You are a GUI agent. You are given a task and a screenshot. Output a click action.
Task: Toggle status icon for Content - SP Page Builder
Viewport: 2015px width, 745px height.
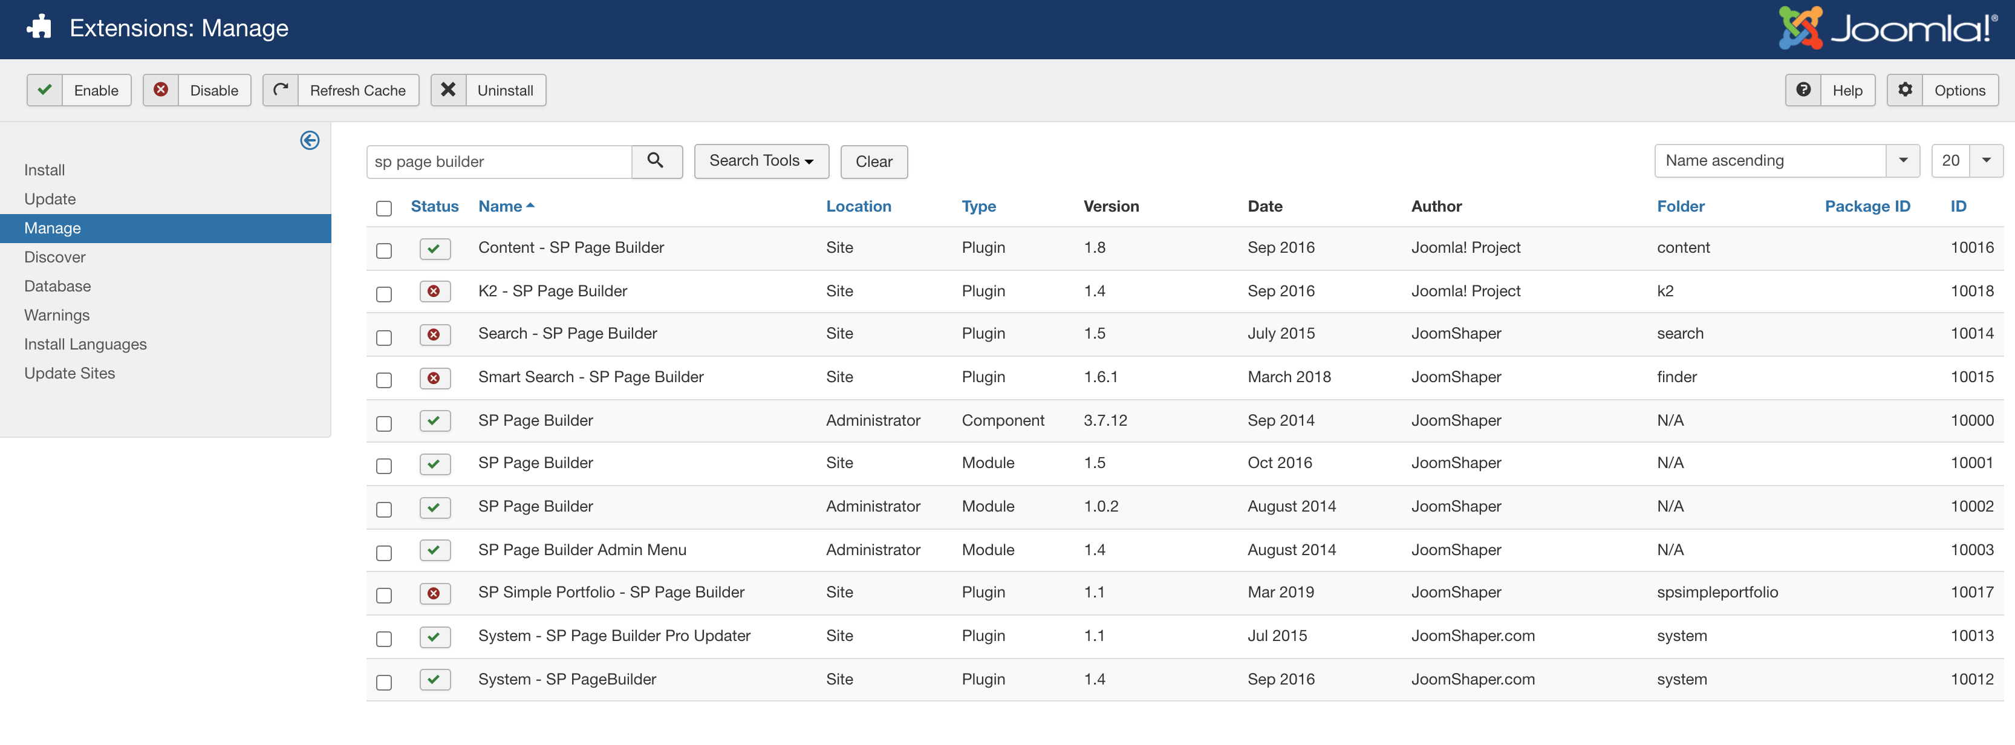click(x=434, y=249)
